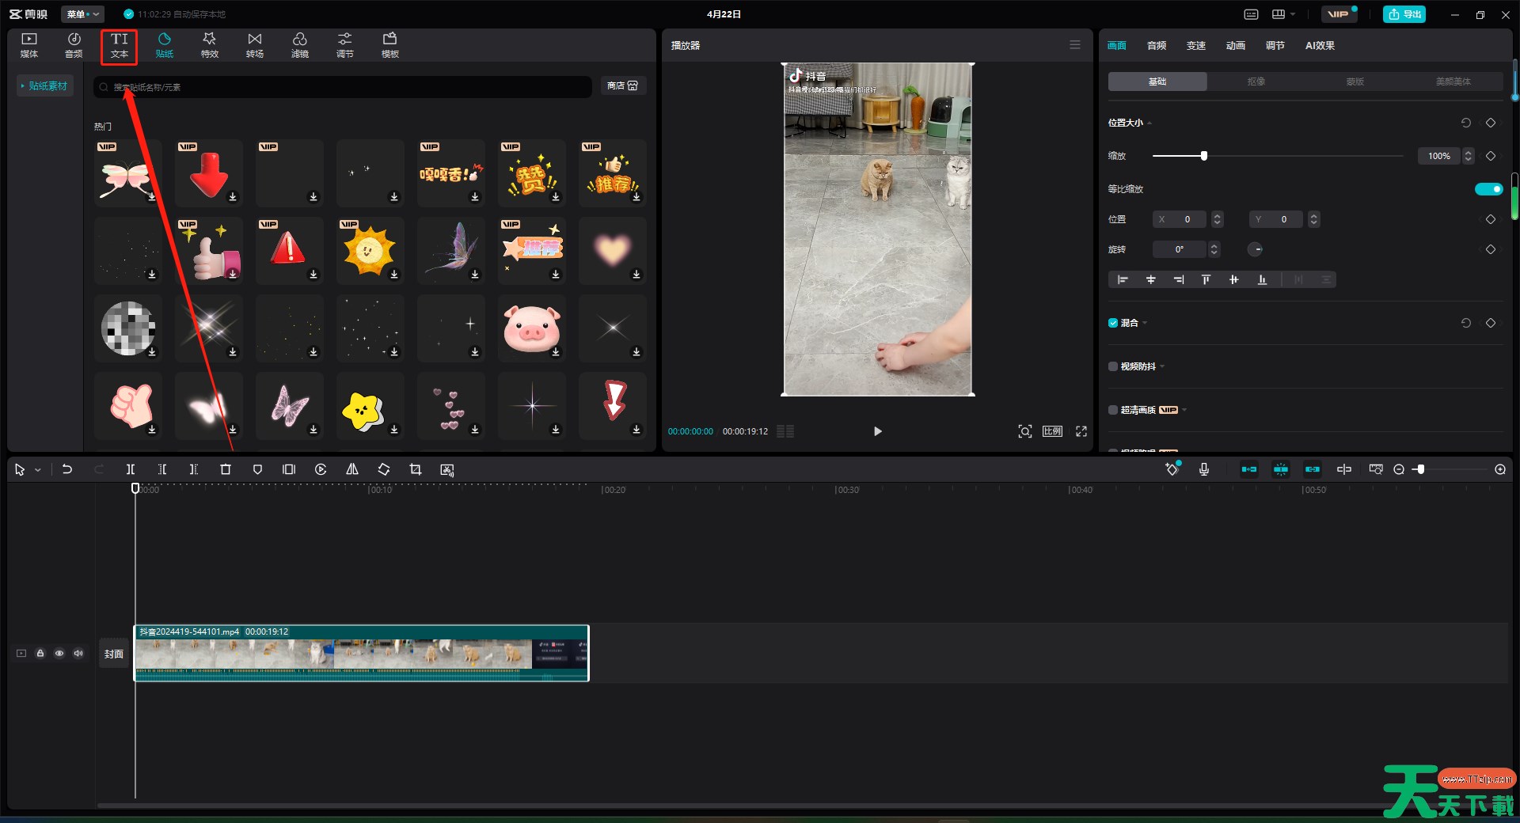1520x823 pixels.
Task: Click the mirror flip icon in timeline toolbar
Action: point(352,469)
